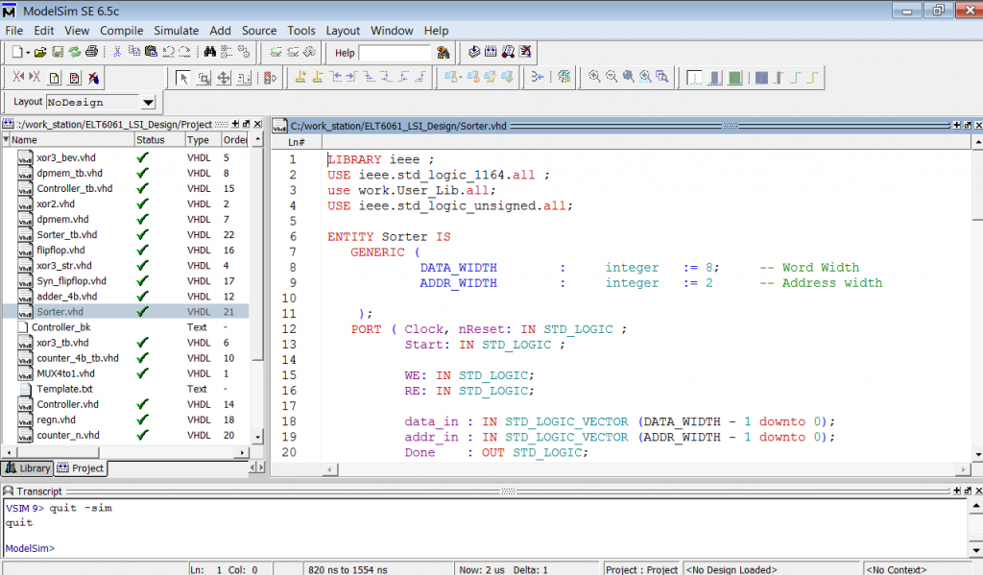Open the Layout NoDesign dropdown
This screenshot has width=983, height=575.
pyautogui.click(x=148, y=103)
